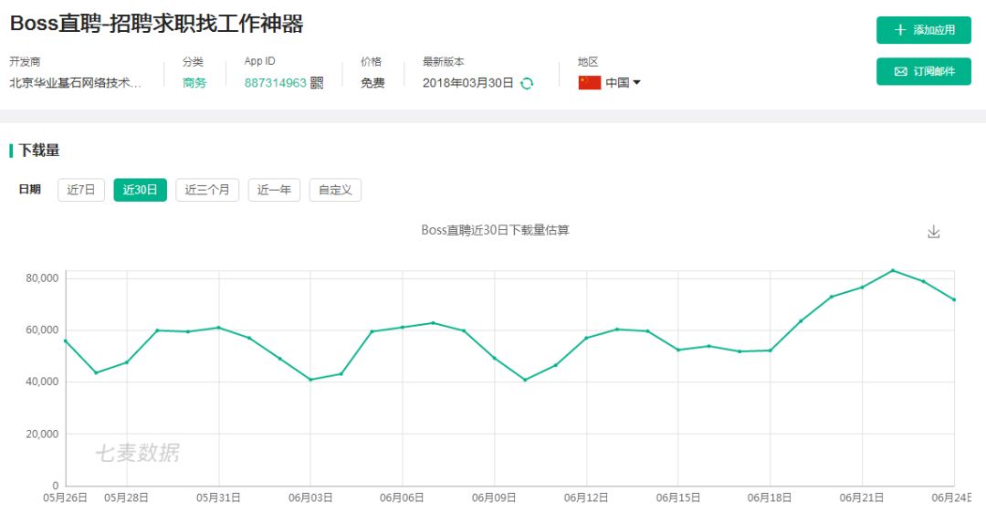986x523 pixels.
Task: Select the 自定义 custom date range
Action: [x=335, y=190]
